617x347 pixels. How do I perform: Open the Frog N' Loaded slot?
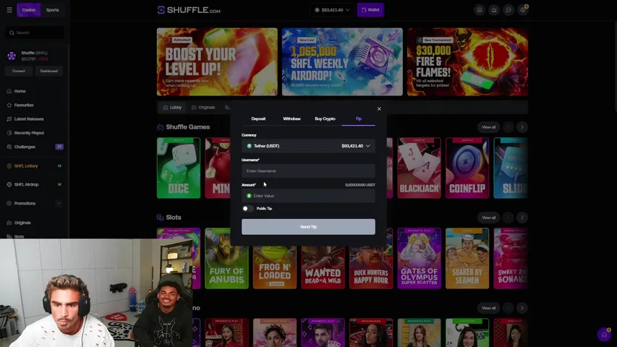pyautogui.click(x=275, y=267)
